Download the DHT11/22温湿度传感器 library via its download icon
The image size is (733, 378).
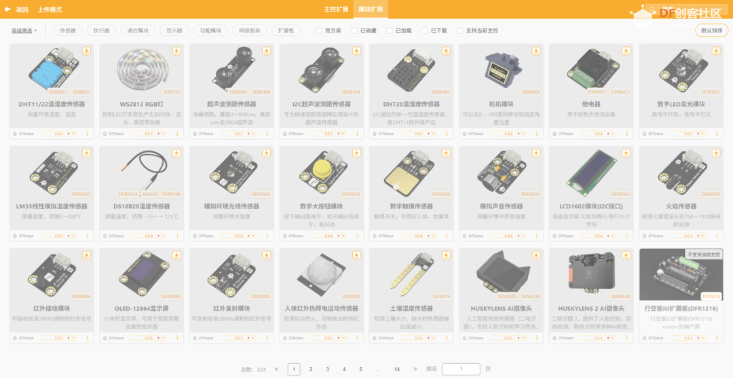(86, 50)
